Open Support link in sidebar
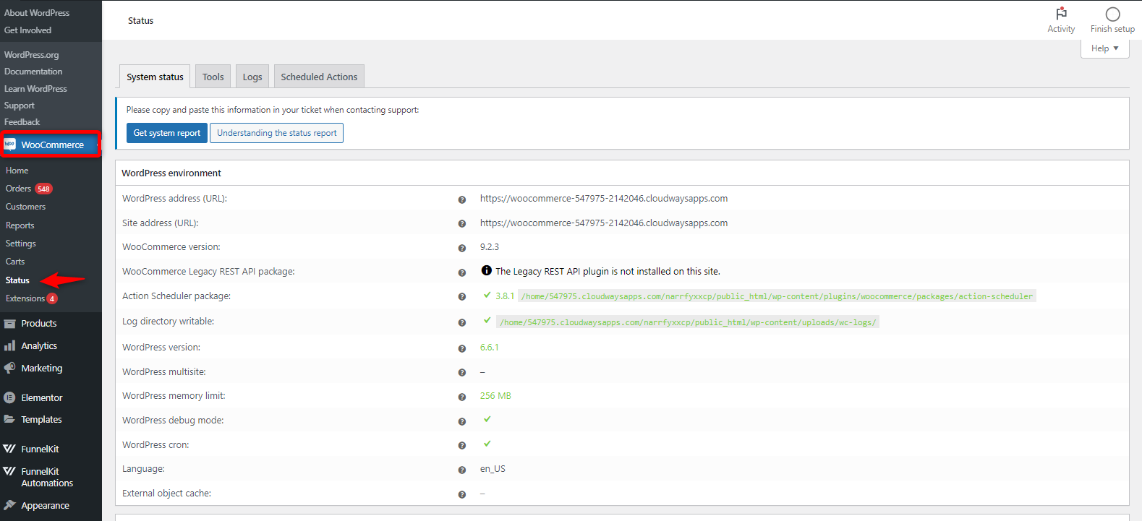The height and width of the screenshot is (521, 1142). point(20,106)
